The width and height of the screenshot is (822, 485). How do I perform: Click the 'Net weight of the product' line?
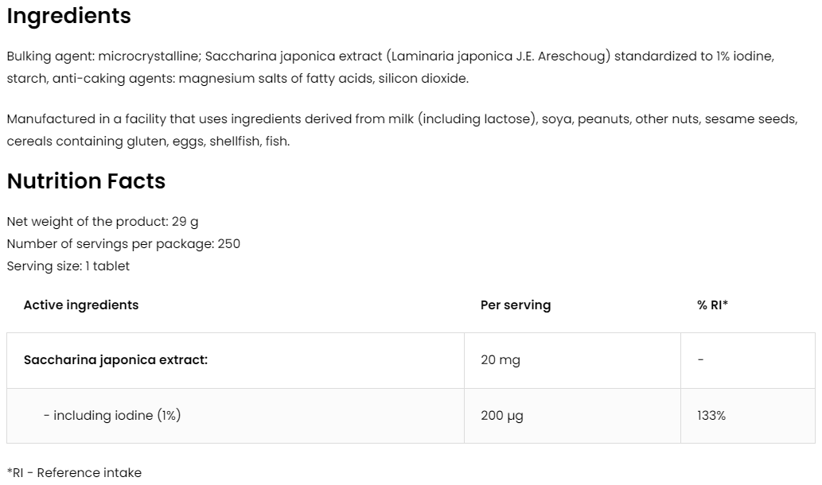tap(103, 221)
